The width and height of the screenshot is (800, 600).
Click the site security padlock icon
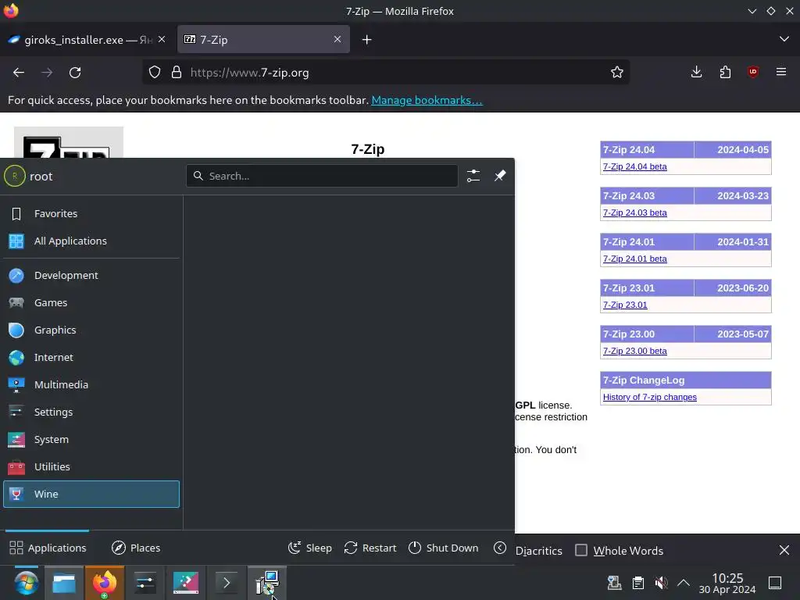tap(177, 73)
